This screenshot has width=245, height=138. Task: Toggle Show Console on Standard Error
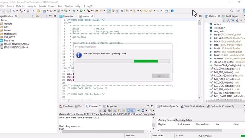pos(132,111)
